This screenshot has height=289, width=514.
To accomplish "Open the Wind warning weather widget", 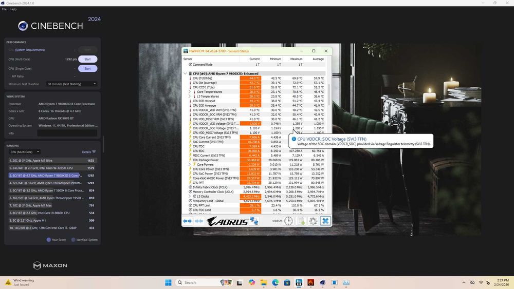I will 20,282.
